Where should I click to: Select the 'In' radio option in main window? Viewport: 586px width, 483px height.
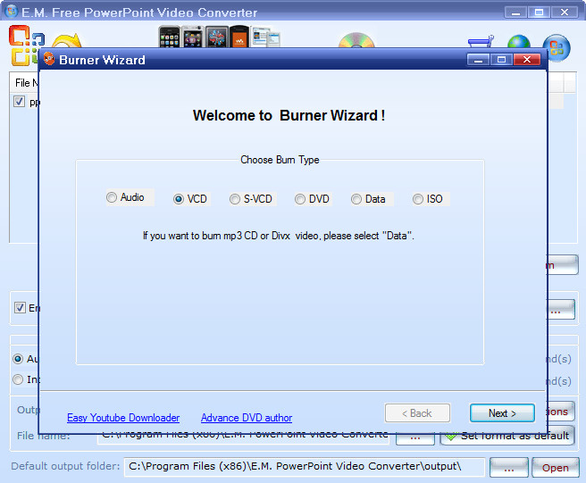click(18, 379)
